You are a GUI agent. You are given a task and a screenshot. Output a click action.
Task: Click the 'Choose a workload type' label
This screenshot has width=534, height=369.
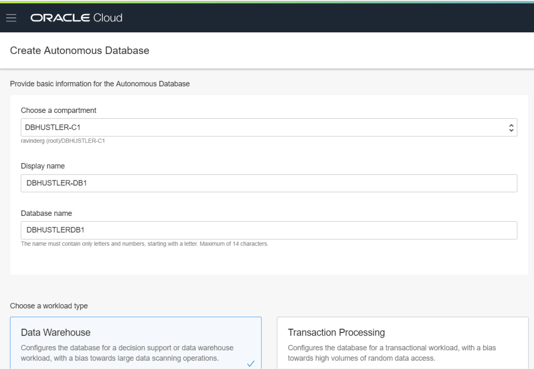pyautogui.click(x=49, y=306)
